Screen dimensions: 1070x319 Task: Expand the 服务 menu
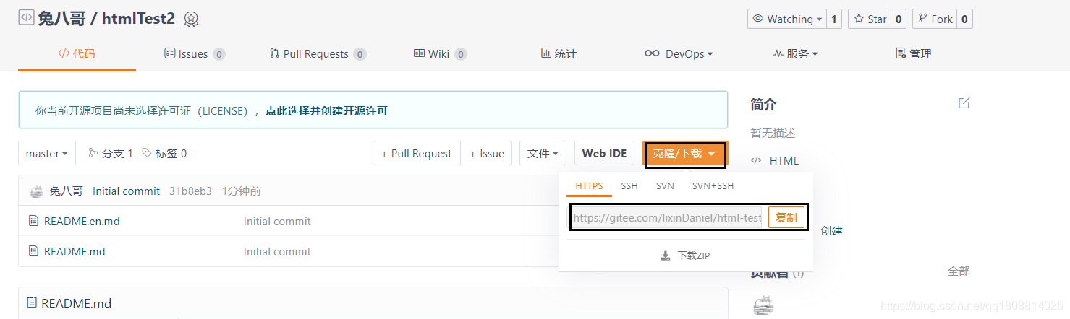coord(795,53)
